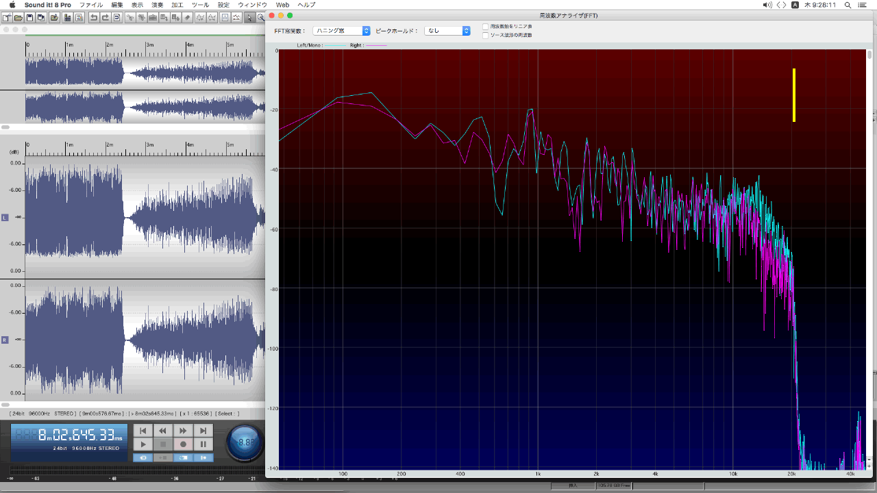Open the 表示 menu
Screen dimensions: 877x493
click(138, 5)
